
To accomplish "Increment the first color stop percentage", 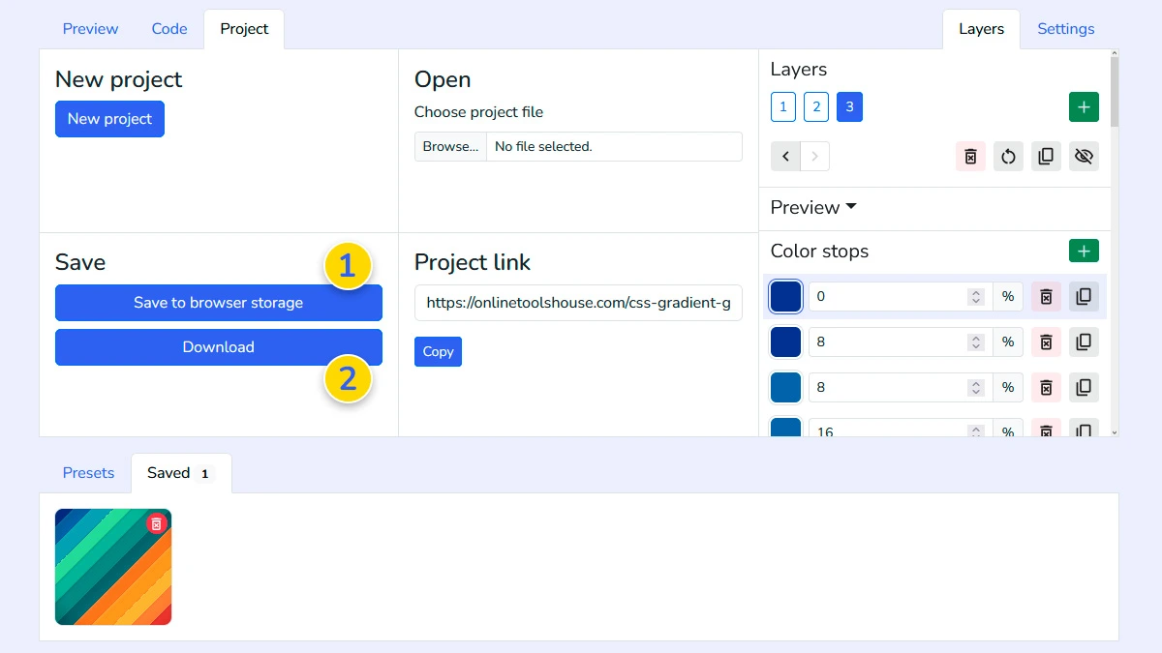I will pos(976,291).
